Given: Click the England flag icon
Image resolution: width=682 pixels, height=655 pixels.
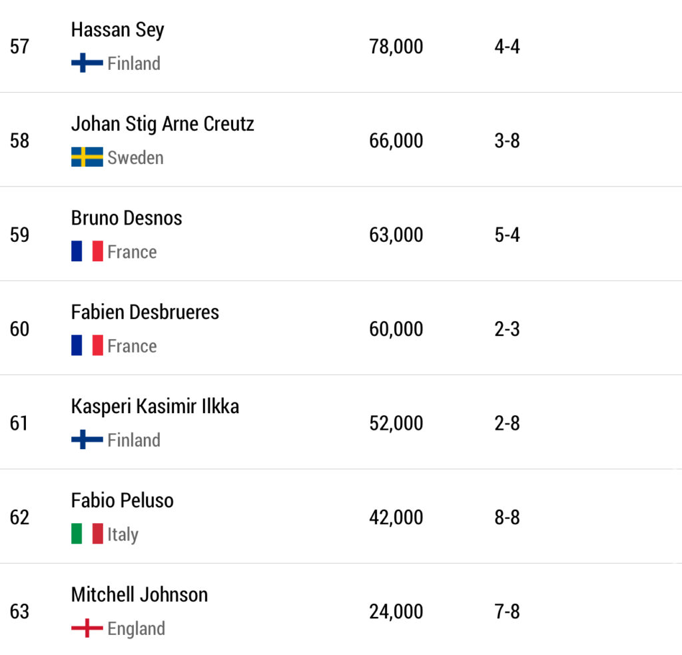Looking at the screenshot, I should [87, 628].
